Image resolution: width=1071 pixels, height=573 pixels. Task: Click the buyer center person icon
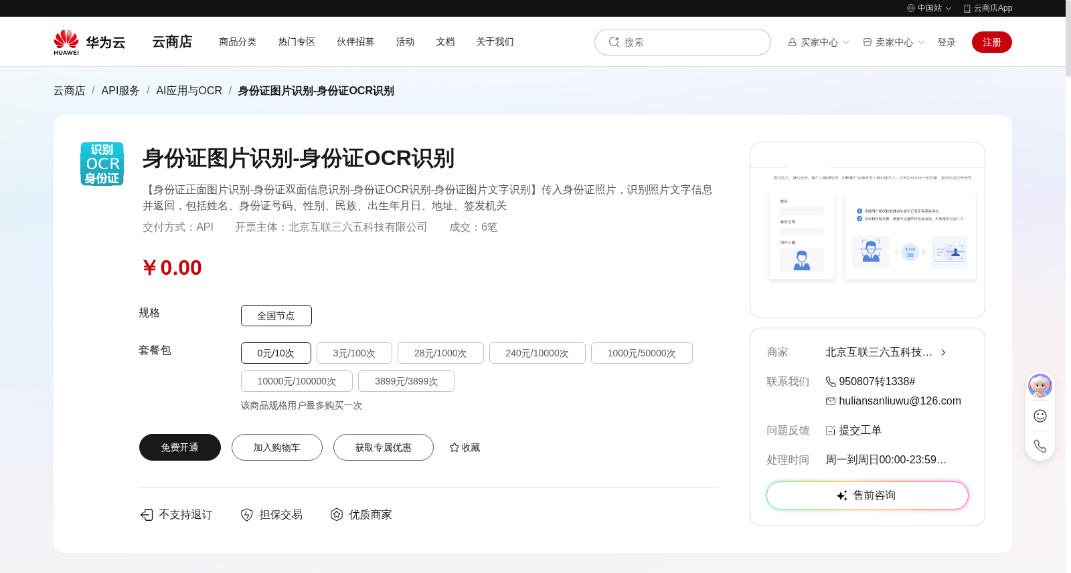tap(793, 42)
